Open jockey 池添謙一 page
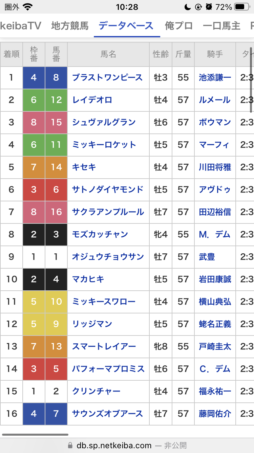Viewport: 254px width, 453px height. pyautogui.click(x=215, y=78)
